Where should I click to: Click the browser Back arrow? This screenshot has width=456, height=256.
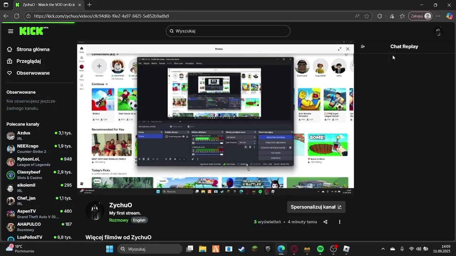6,16
